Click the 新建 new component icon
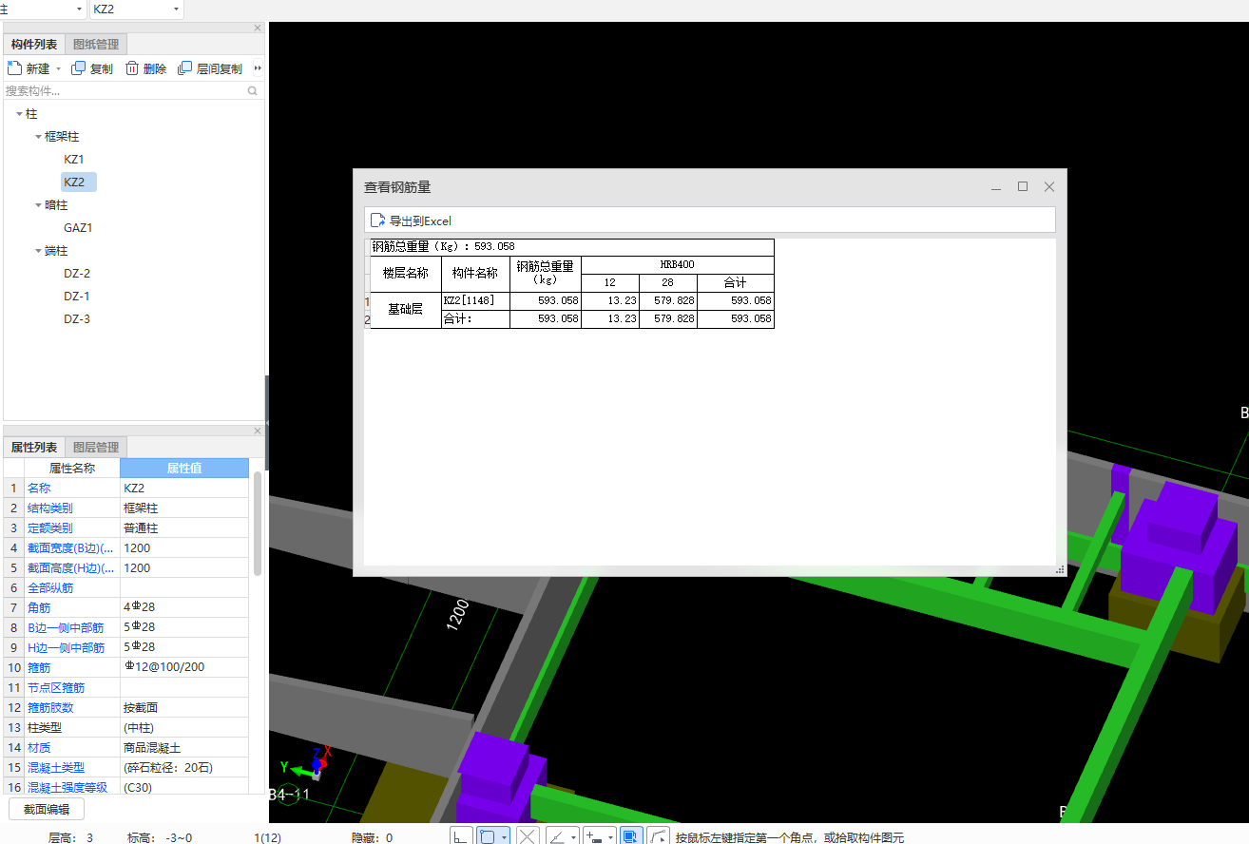Image resolution: width=1249 pixels, height=844 pixels. (14, 68)
